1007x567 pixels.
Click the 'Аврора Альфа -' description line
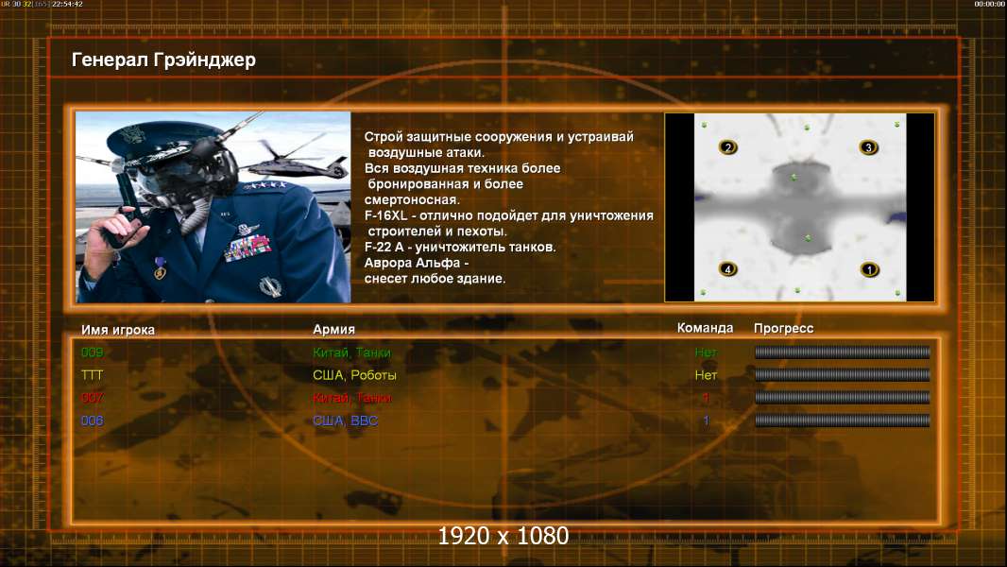pos(417,264)
